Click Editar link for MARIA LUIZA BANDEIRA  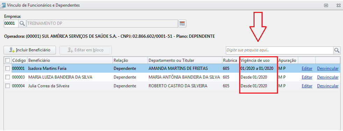pyautogui.click(x=307, y=77)
